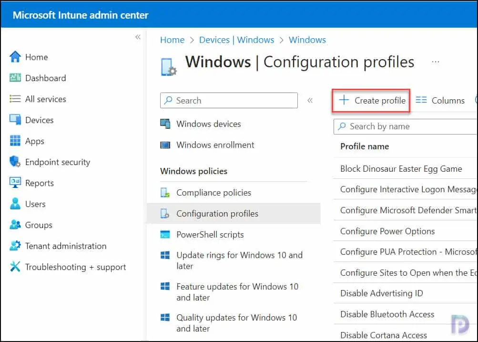Open Configure PUA Protection profile
The image size is (478, 342).
[408, 252]
